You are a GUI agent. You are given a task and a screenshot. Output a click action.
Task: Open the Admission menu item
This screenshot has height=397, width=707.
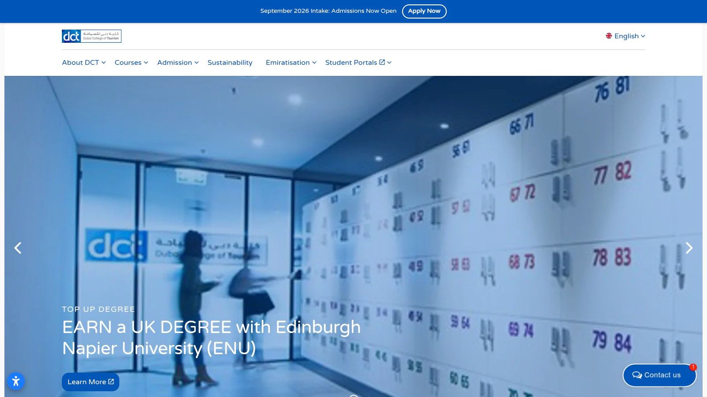tap(175, 63)
